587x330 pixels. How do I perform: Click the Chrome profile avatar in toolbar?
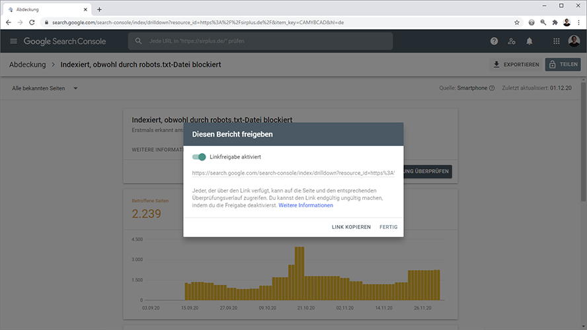click(x=567, y=22)
